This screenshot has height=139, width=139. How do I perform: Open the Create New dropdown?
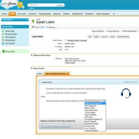coord(15,20)
